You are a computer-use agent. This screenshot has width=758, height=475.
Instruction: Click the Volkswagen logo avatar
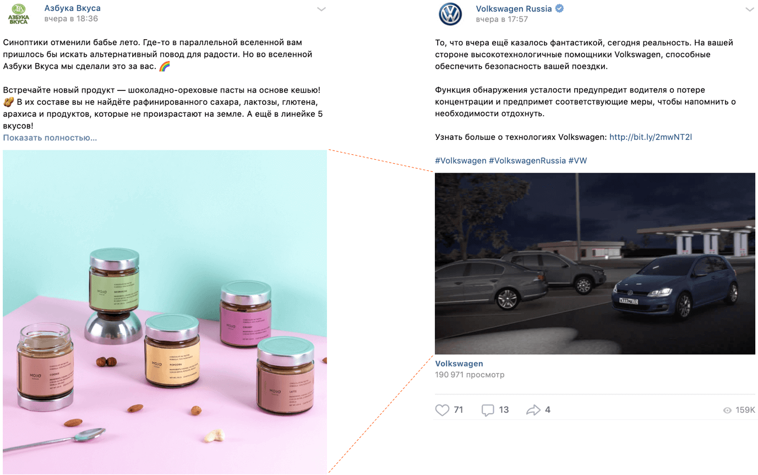click(x=450, y=14)
